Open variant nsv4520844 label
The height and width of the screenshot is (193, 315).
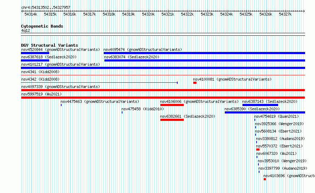click(61, 49)
